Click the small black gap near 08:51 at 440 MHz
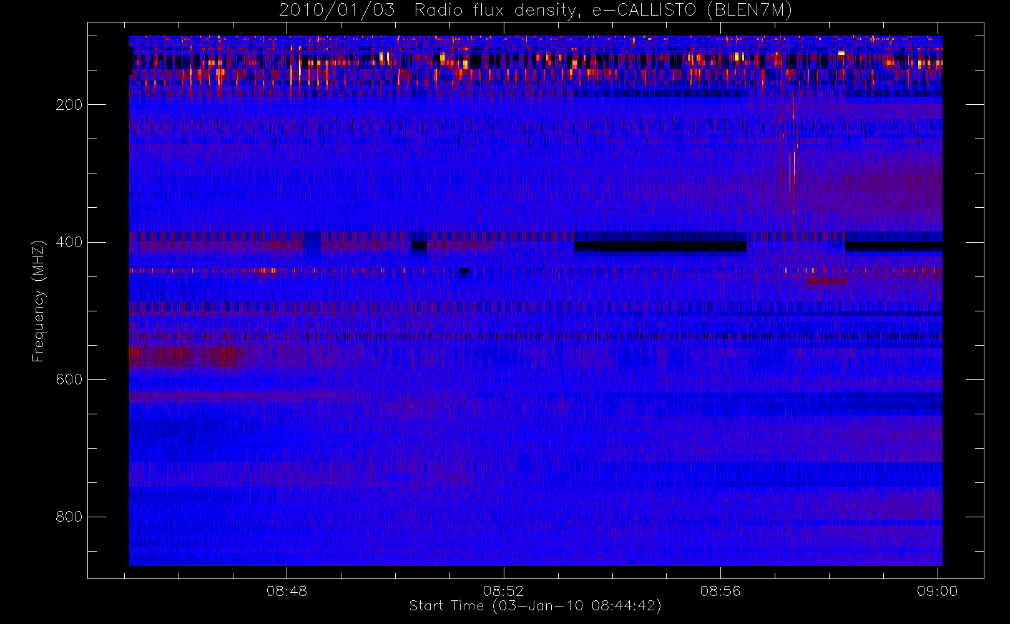 [464, 271]
